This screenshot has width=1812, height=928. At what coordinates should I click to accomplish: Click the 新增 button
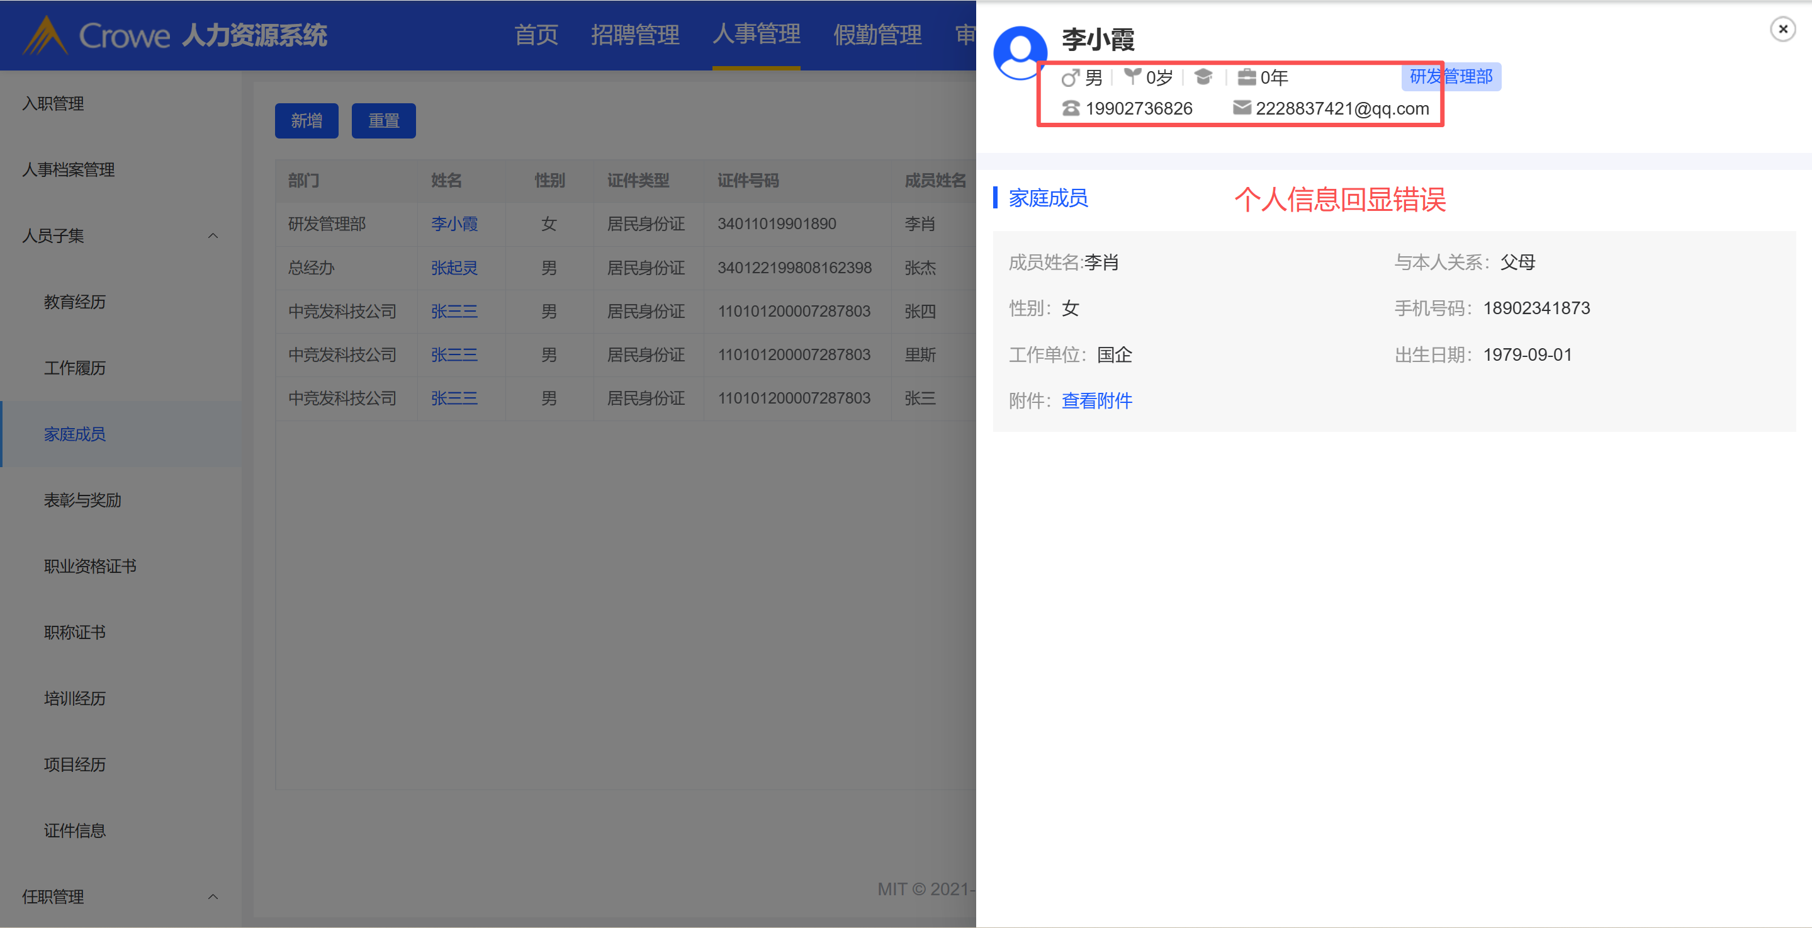[306, 121]
